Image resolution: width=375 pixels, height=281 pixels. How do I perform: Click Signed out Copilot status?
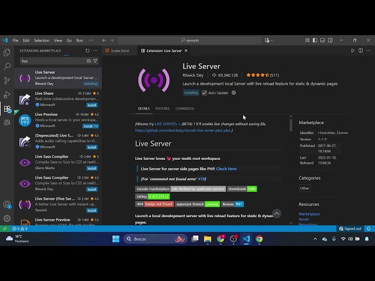click(x=350, y=229)
